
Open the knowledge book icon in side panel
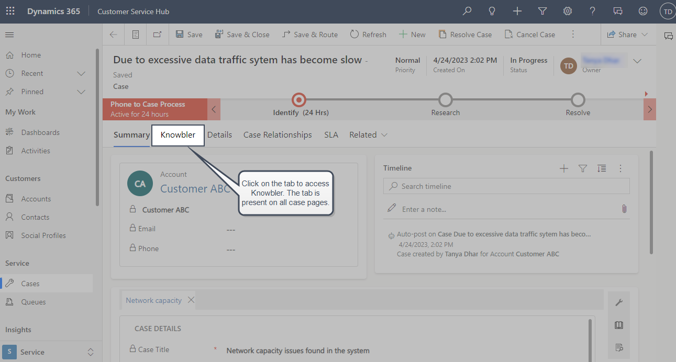coord(618,325)
